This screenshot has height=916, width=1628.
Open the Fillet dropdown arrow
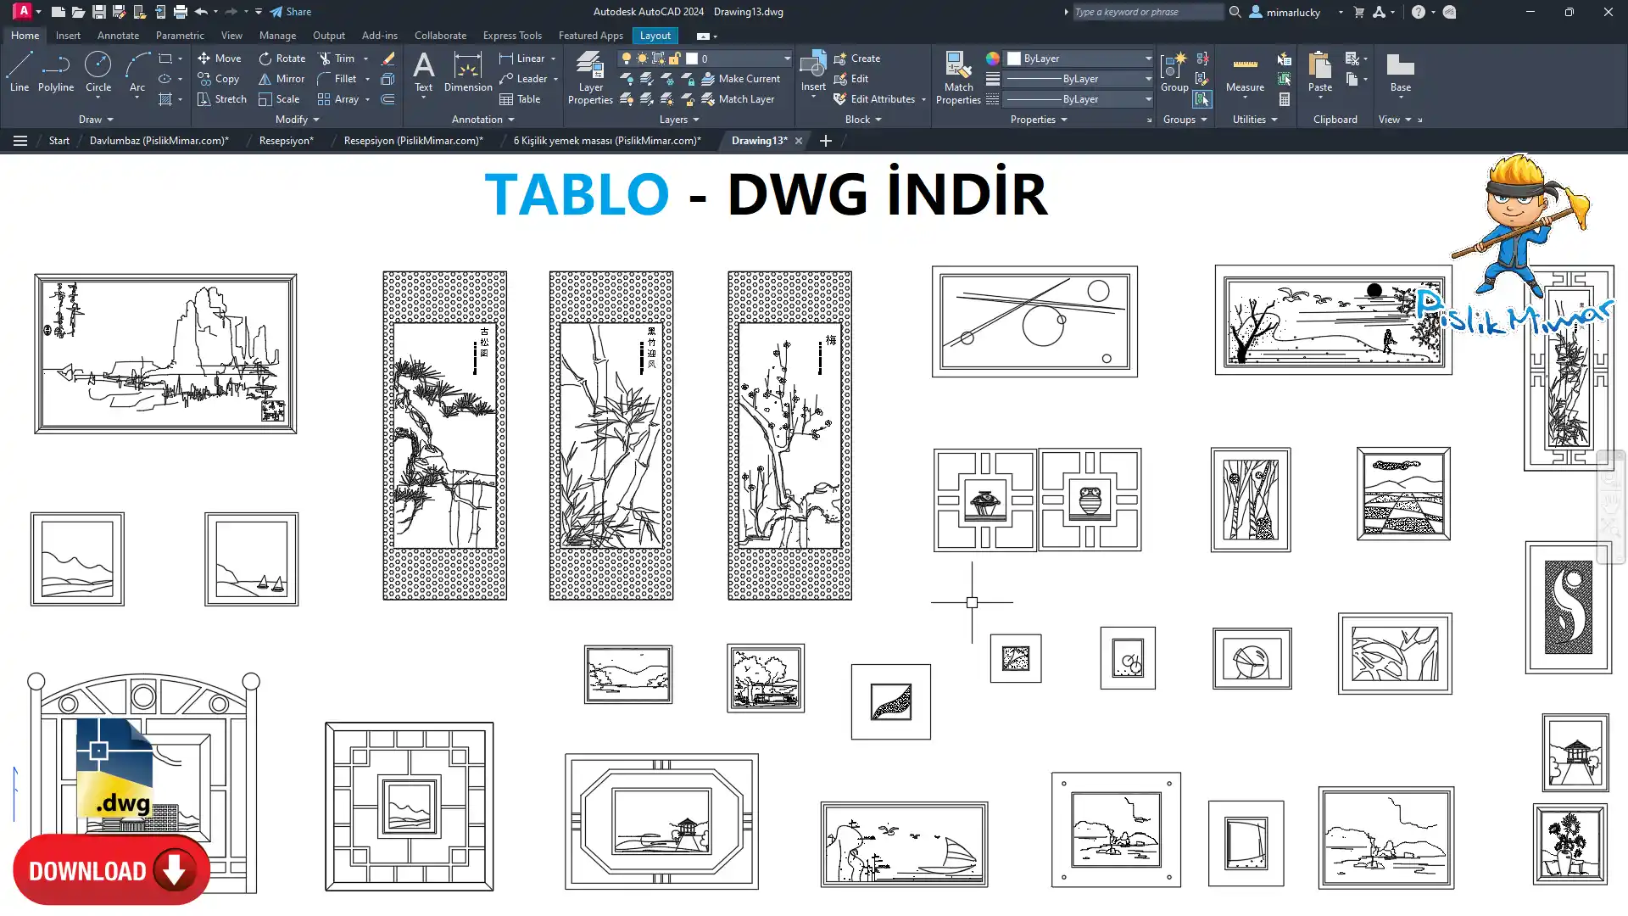[x=367, y=79]
